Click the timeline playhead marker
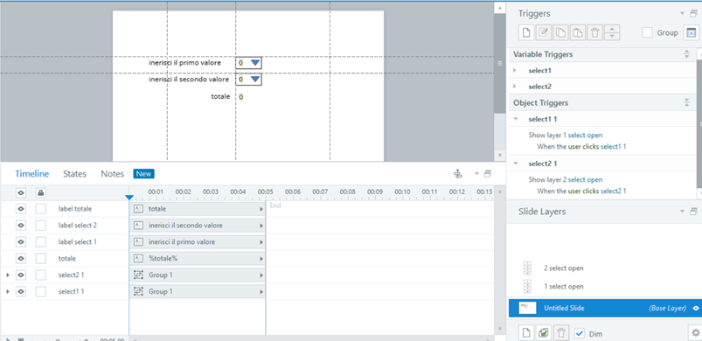 click(x=129, y=198)
